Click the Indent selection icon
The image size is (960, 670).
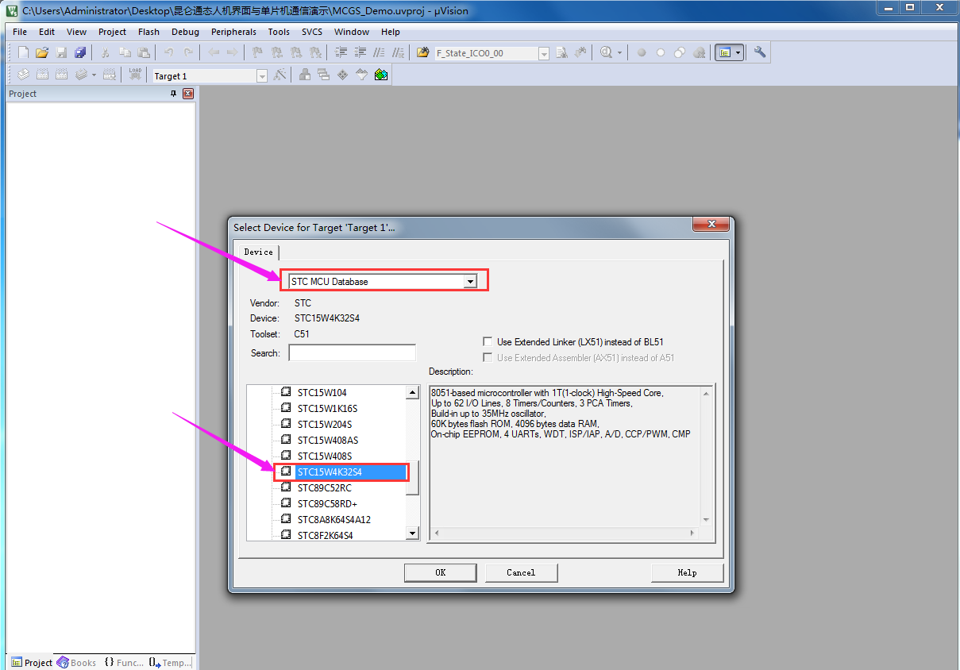(x=341, y=52)
